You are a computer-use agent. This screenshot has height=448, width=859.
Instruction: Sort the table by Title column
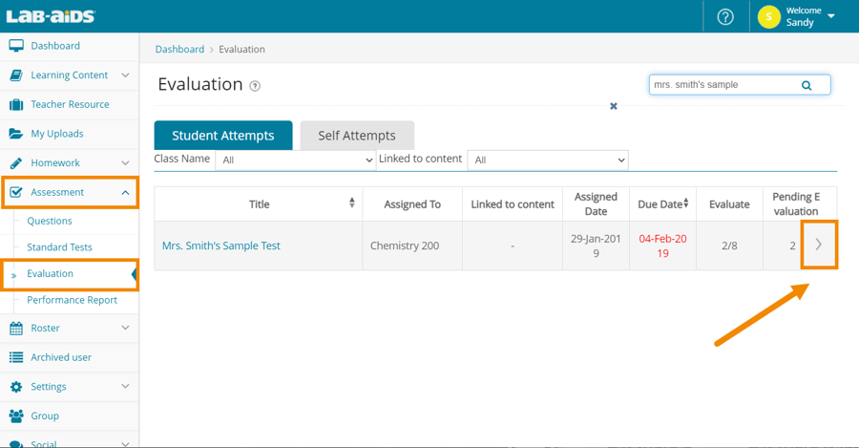point(352,203)
